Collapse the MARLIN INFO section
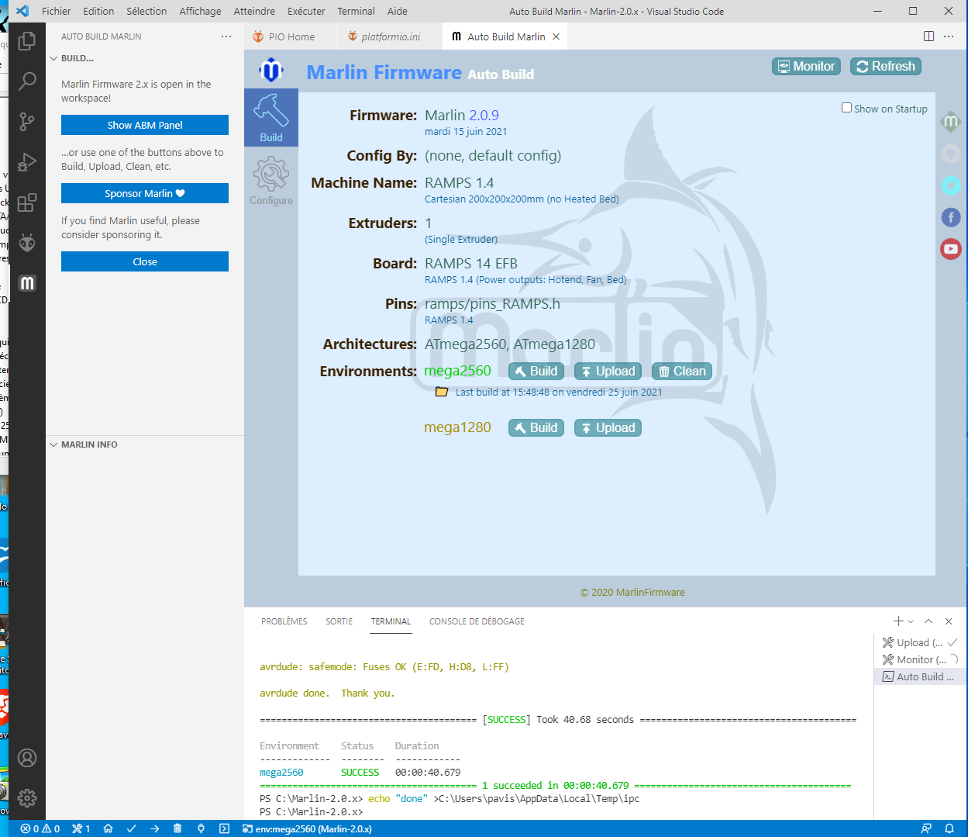Screen dimensions: 968x837 tap(145, 444)
